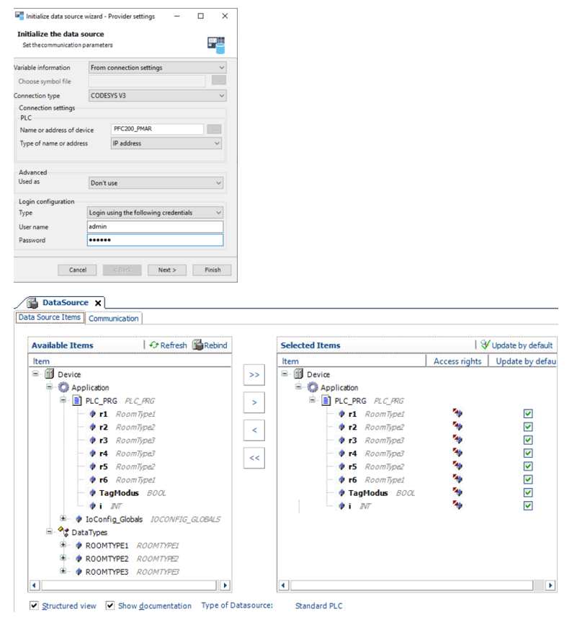Uncheck update by default for r3

click(528, 440)
